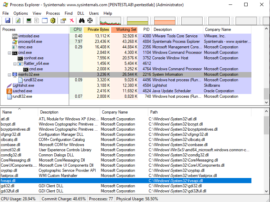
Task: Open the process Properties toolbar icon
Action: [x=63, y=21]
